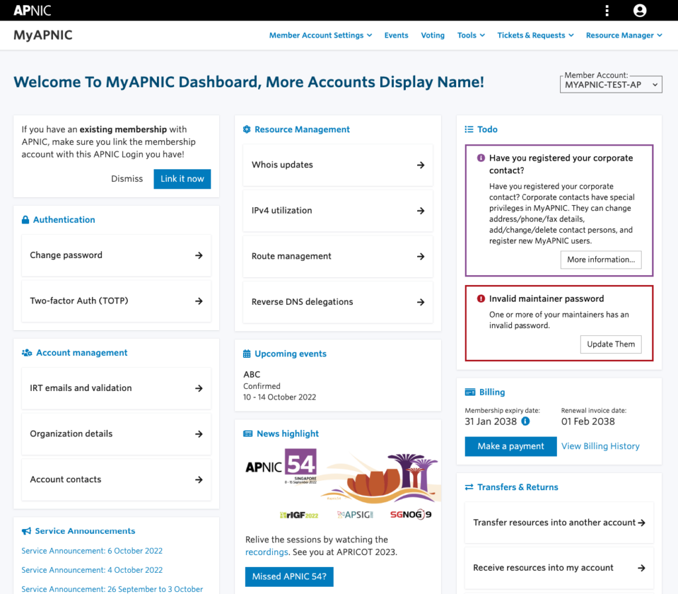
Task: Click the MyAPNIC site title
Action: click(x=43, y=36)
